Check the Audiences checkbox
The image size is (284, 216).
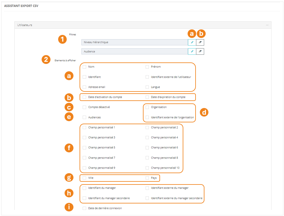pyautogui.click(x=84, y=117)
